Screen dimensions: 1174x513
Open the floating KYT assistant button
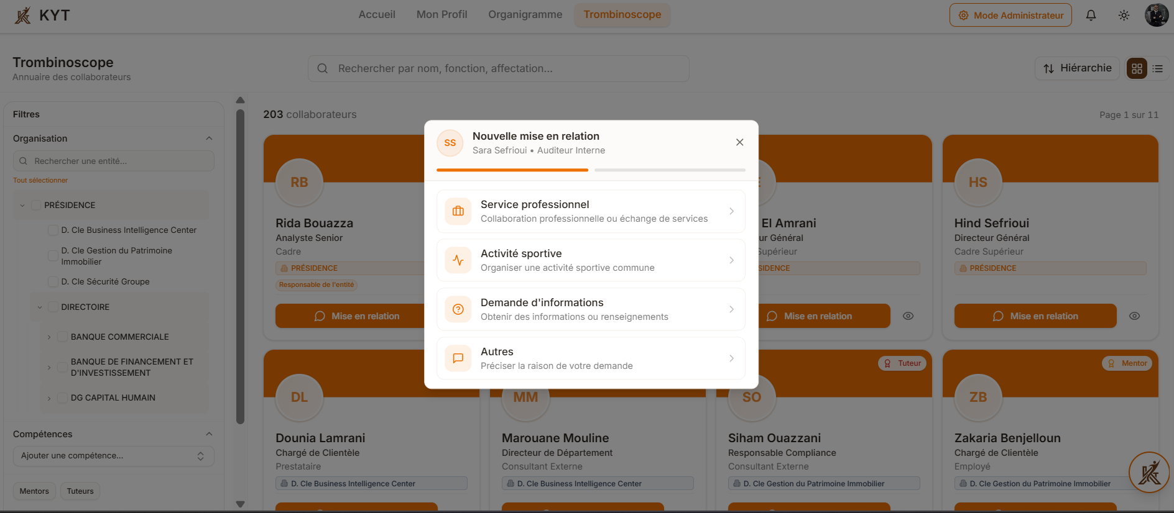(x=1149, y=472)
